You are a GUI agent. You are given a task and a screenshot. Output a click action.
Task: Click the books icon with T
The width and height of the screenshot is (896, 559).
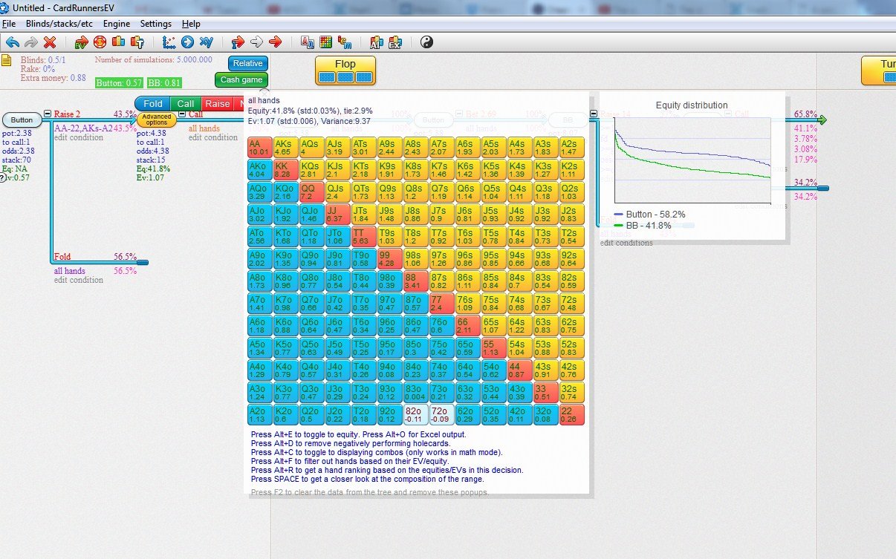coord(137,42)
